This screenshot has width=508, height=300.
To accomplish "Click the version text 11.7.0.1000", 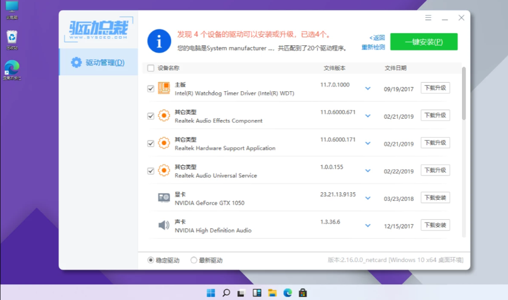I will [334, 85].
